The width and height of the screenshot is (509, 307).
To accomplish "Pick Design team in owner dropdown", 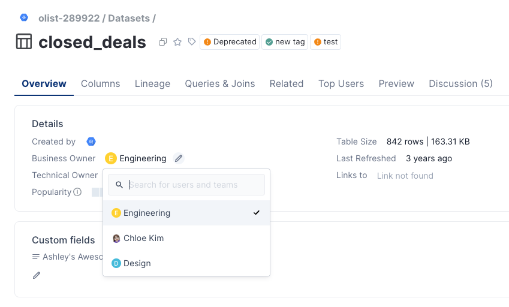I will pyautogui.click(x=186, y=263).
